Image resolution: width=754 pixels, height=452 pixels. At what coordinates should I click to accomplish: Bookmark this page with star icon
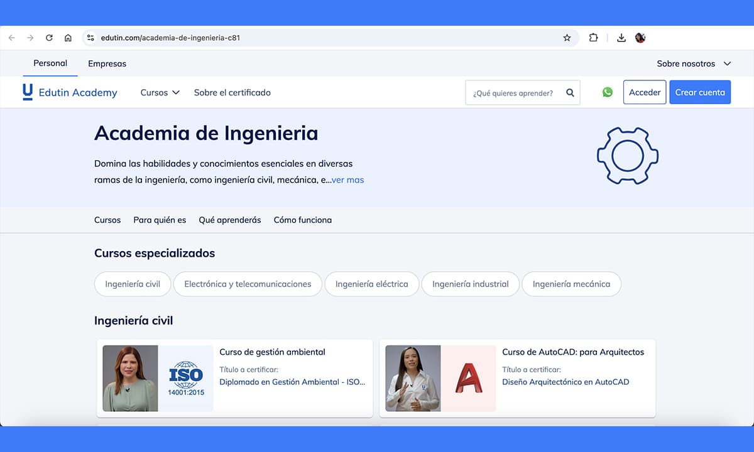click(x=567, y=38)
